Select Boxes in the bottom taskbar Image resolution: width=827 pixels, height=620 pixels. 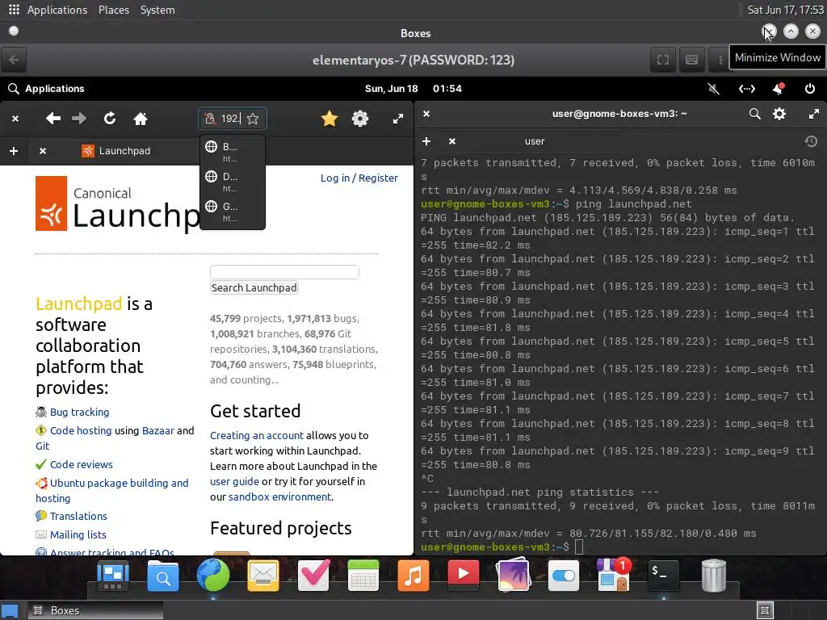(x=95, y=610)
